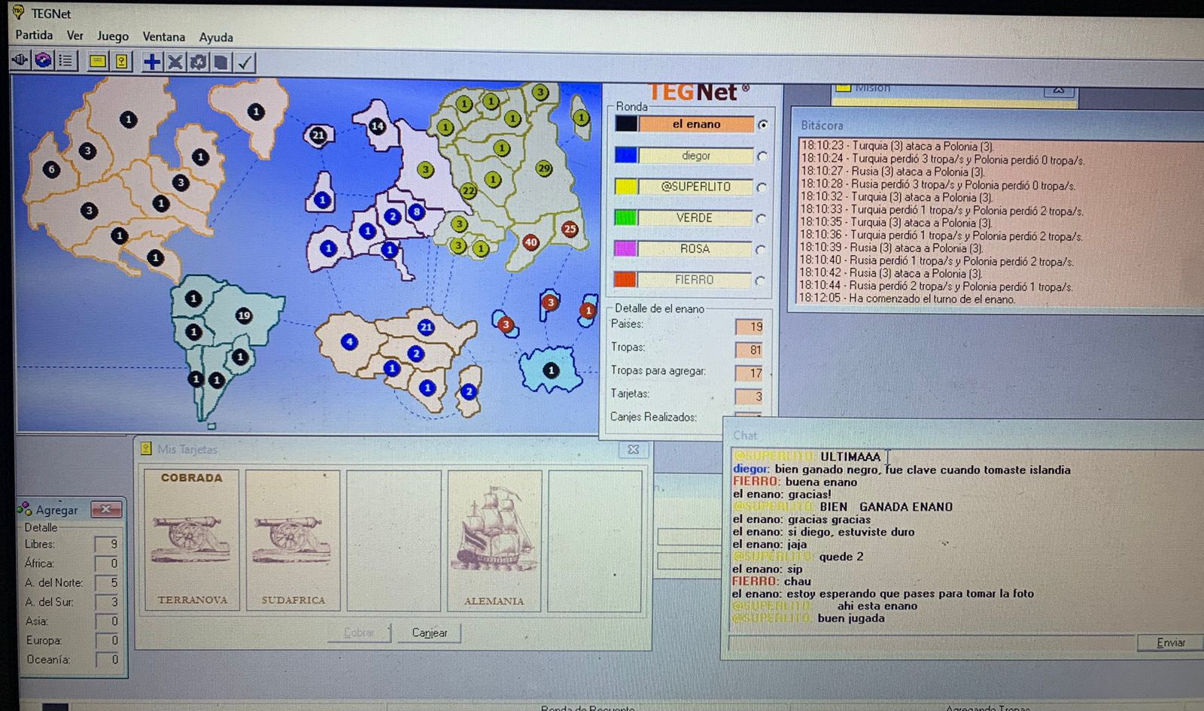This screenshot has width=1204, height=711.
Task: Close the Agregar panel
Action: pos(106,509)
